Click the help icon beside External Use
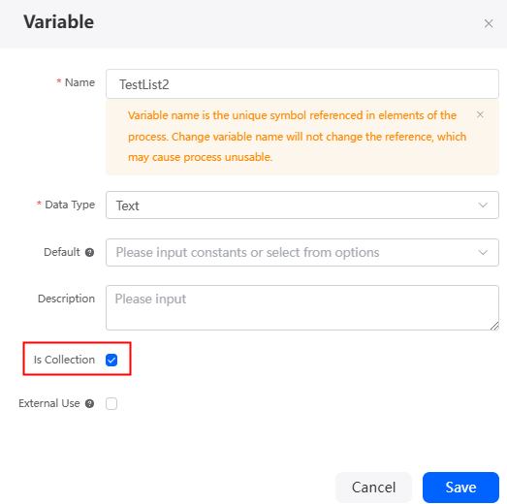507x504 pixels. click(89, 403)
